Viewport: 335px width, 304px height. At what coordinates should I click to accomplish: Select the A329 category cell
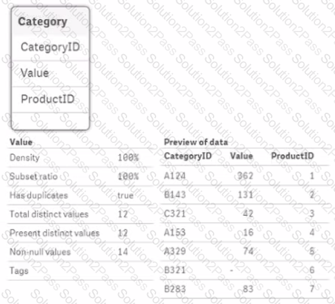tap(175, 251)
